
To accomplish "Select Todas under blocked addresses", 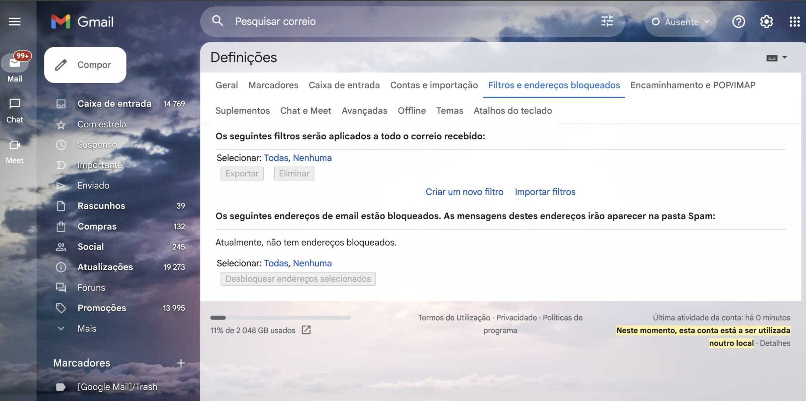I will pos(276,263).
